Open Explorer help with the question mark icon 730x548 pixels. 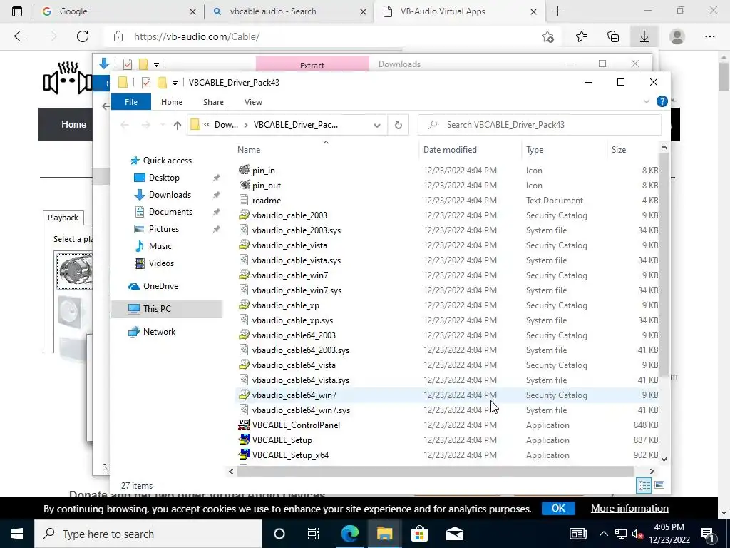[x=662, y=101]
